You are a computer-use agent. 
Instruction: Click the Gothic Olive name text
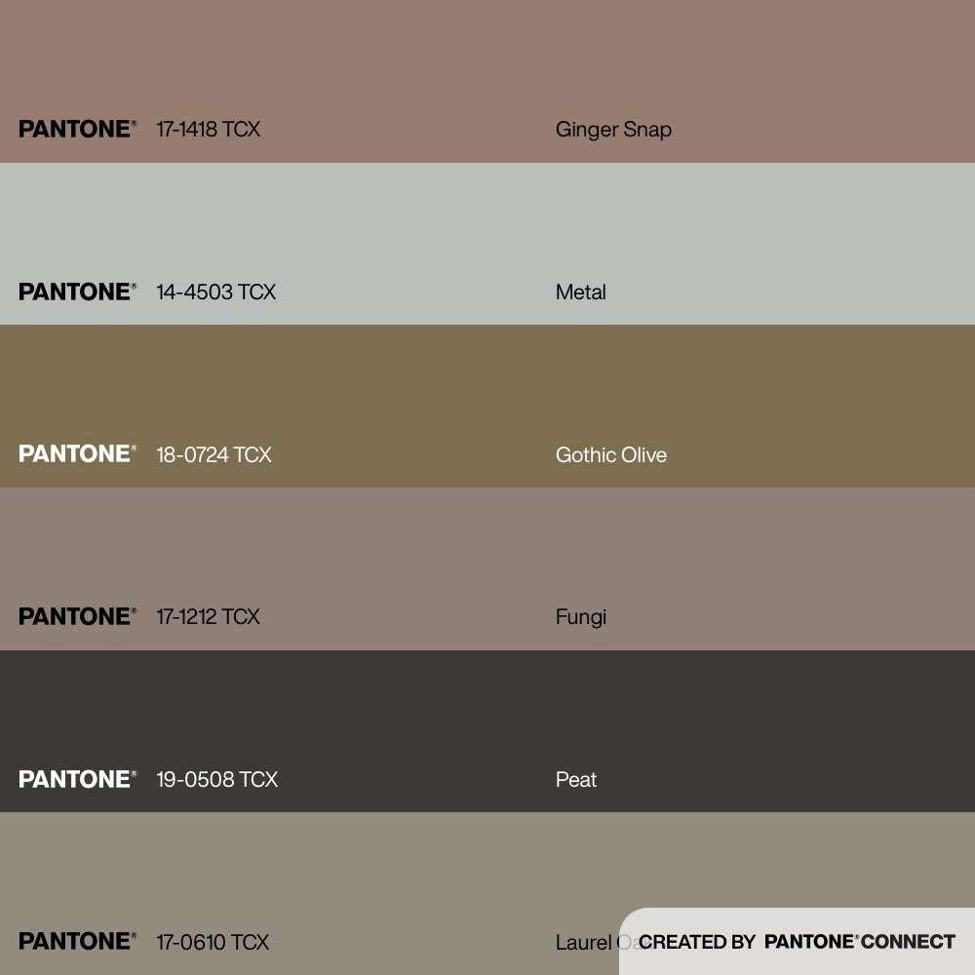click(610, 454)
